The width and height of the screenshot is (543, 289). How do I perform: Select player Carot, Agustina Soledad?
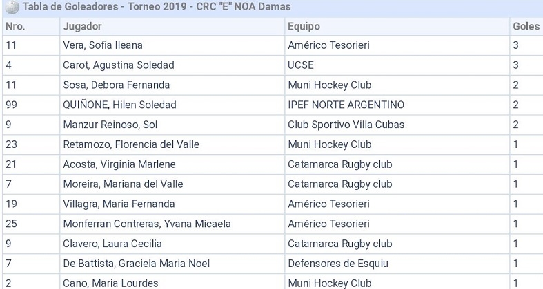118,65
